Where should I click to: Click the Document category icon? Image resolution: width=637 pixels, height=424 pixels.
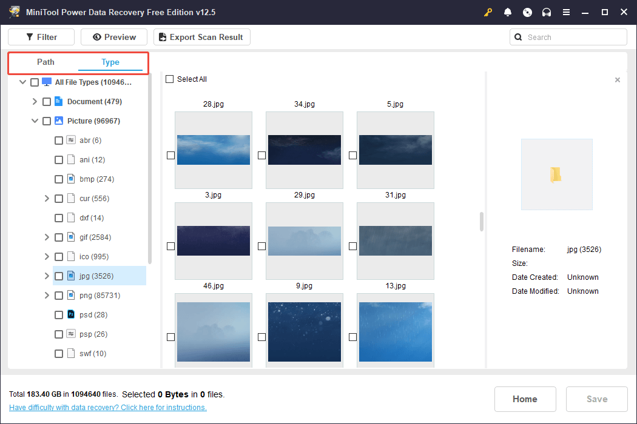59,102
